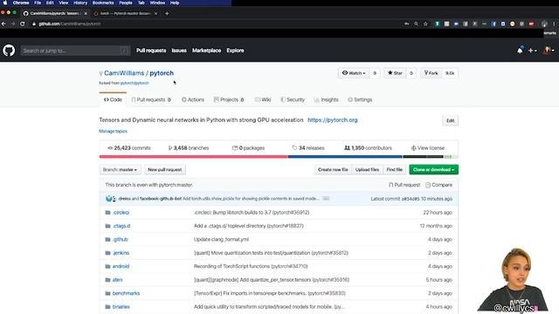
Task: Open Issues in top navigation
Action: pos(179,51)
